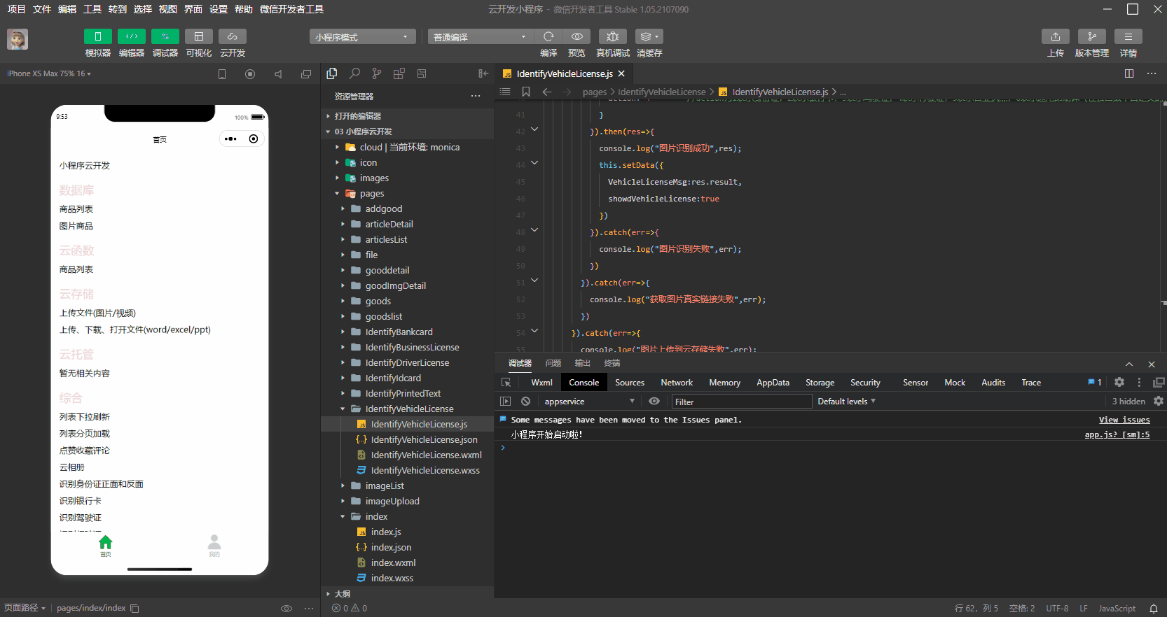The height and width of the screenshot is (617, 1167).
Task: Click the inspect element picker icon
Action: coord(506,383)
